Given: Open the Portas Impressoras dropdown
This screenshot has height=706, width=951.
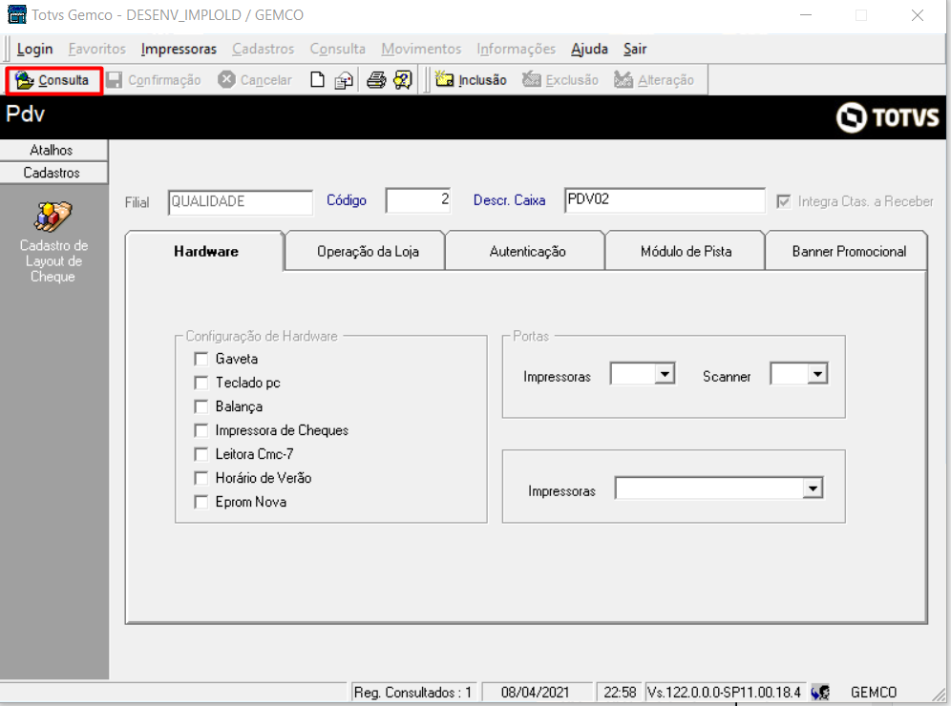Looking at the screenshot, I should [x=665, y=374].
